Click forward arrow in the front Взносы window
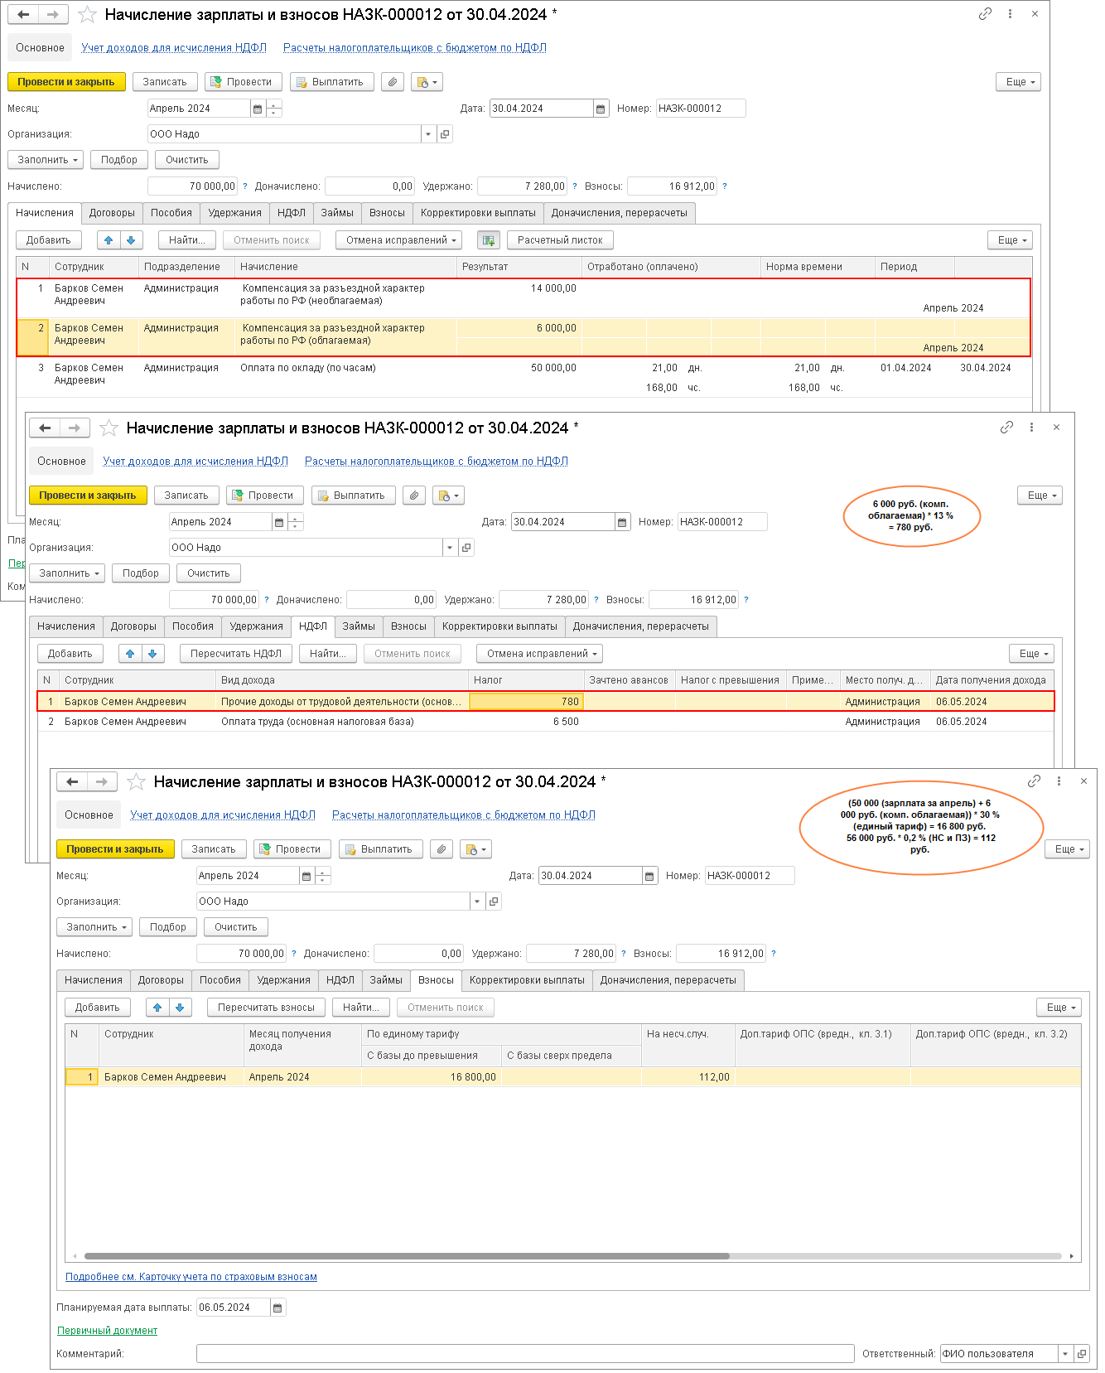The width and height of the screenshot is (1105, 1373). point(101,781)
